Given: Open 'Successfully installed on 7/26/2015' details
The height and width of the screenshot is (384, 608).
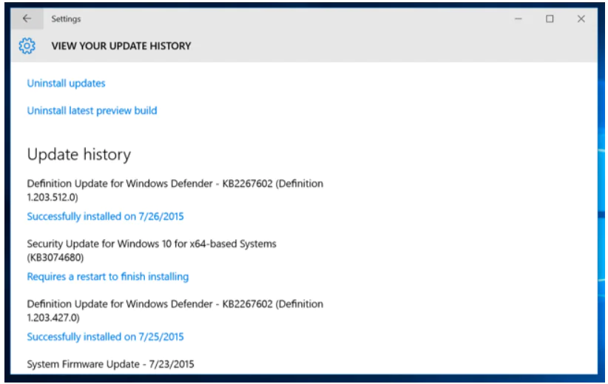Looking at the screenshot, I should 105,216.
